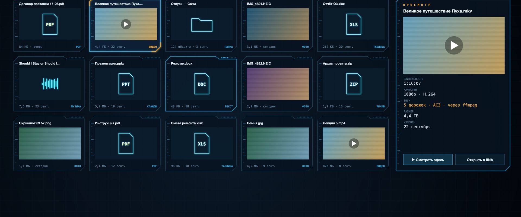This screenshot has height=217, width=521.
Task: Click the file name Инструкция.pdf
Action: point(107,123)
